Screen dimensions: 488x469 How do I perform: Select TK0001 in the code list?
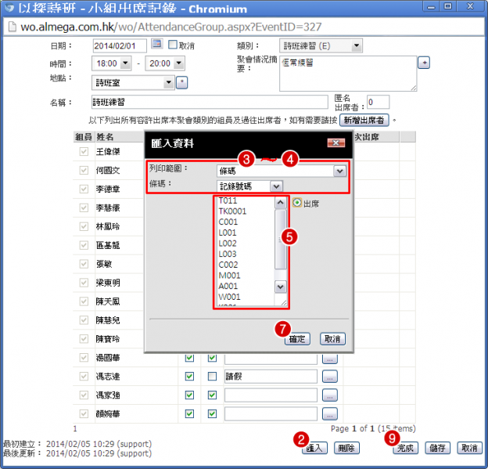click(x=232, y=211)
